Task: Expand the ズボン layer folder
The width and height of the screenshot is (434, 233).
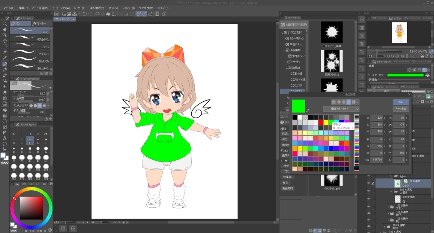Action: [x=388, y=207]
